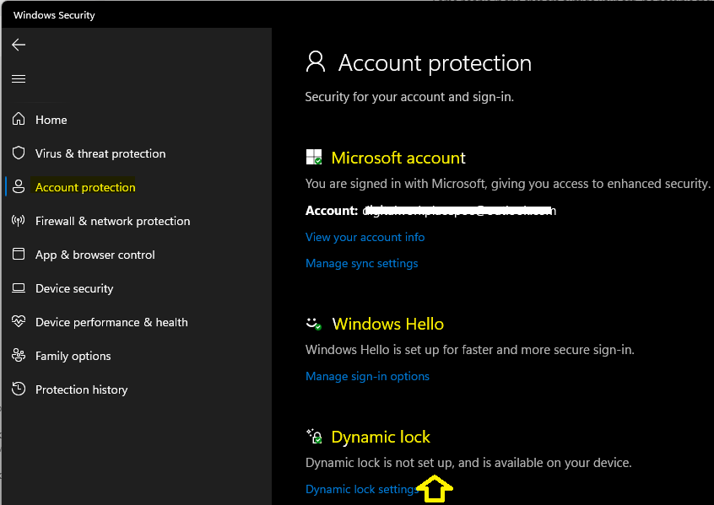This screenshot has width=714, height=505.
Task: Open Device performance & health
Action: [x=111, y=322]
